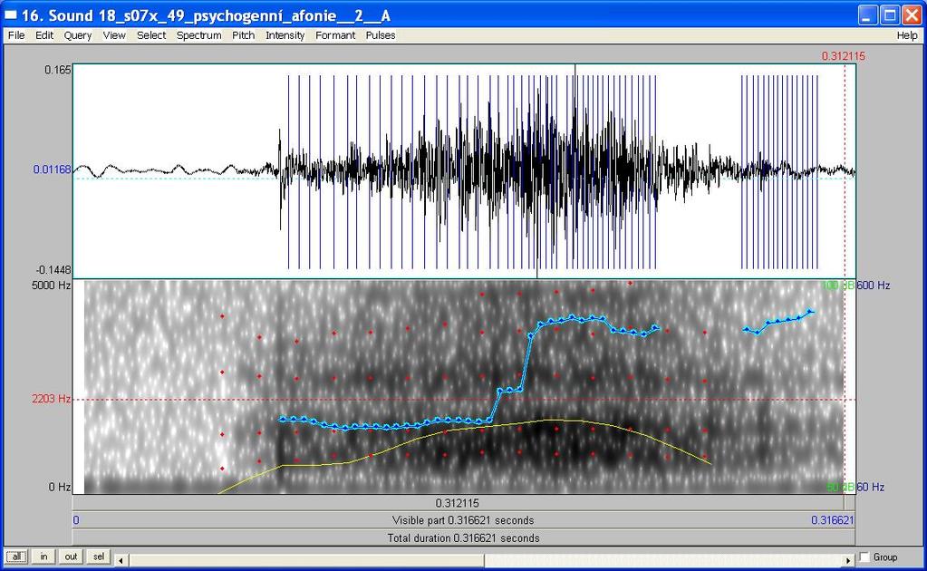Click the 0 Hz spectrogram bottom label

(x=60, y=487)
